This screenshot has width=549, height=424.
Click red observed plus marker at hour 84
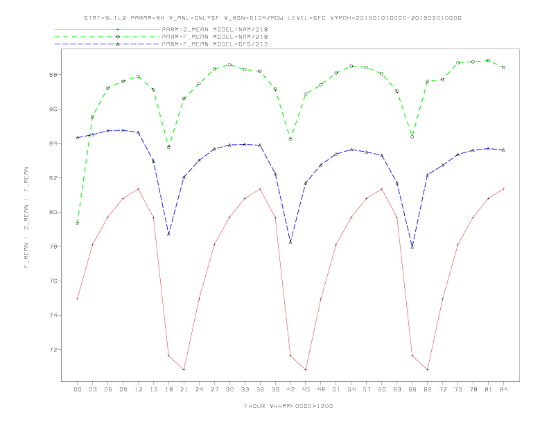click(503, 189)
